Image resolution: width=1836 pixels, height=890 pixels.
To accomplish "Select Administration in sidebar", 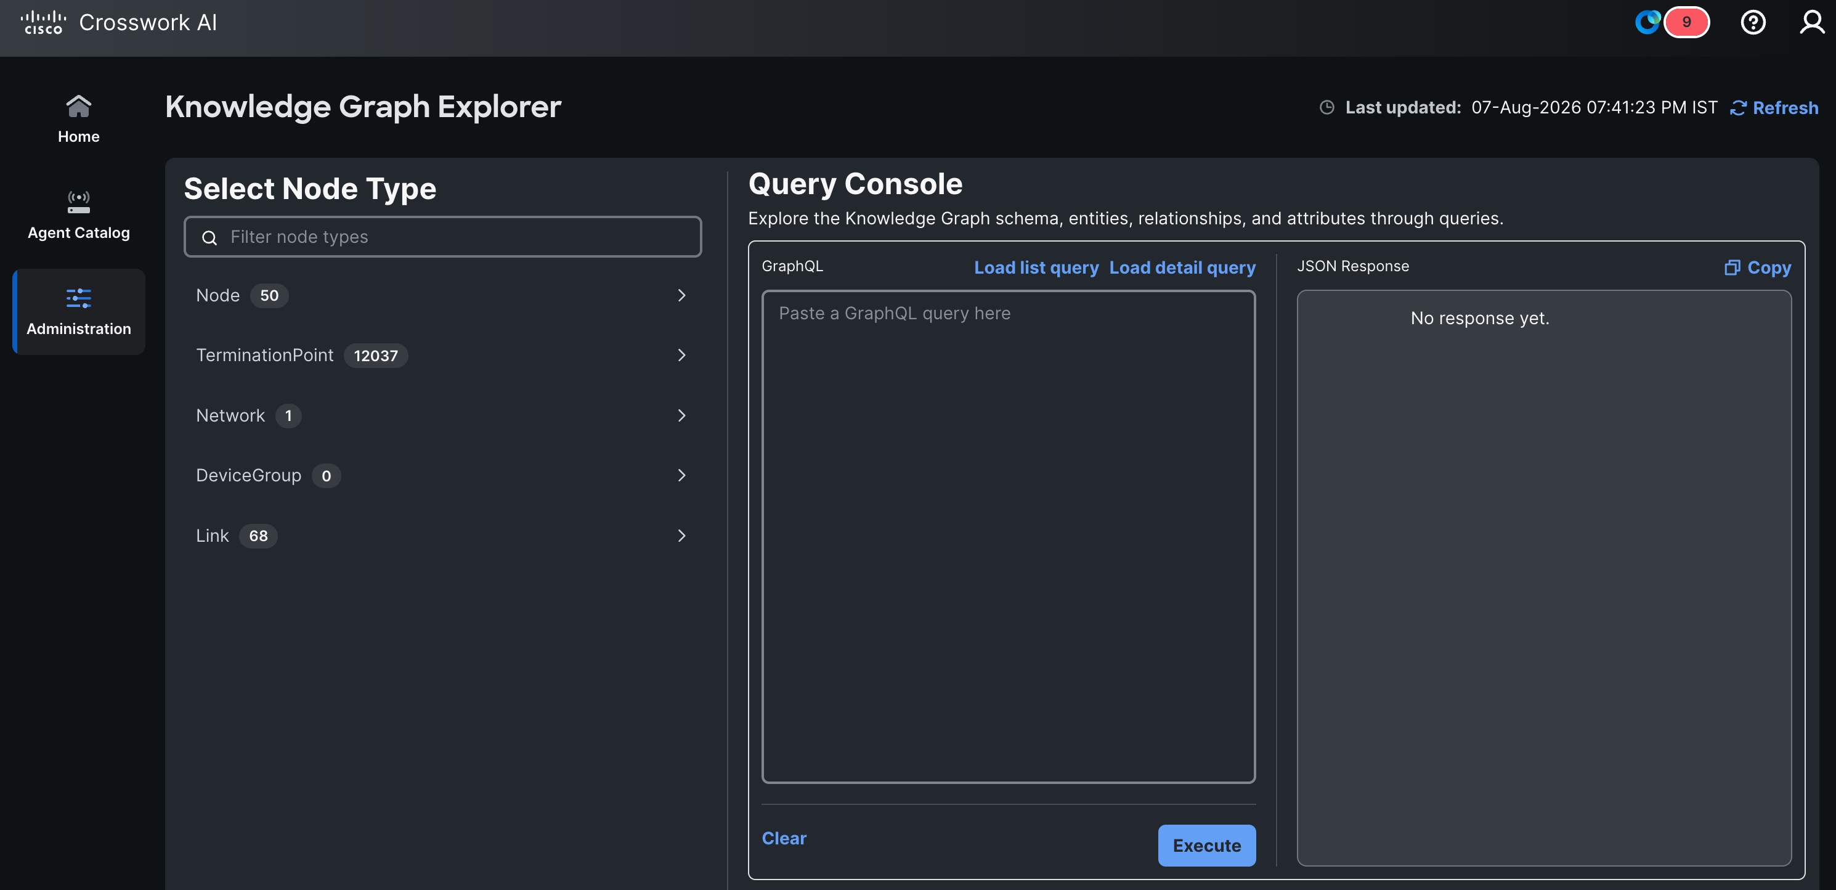I will click(x=78, y=312).
